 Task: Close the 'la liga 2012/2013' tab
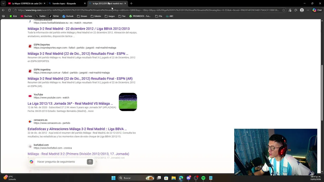125,4
